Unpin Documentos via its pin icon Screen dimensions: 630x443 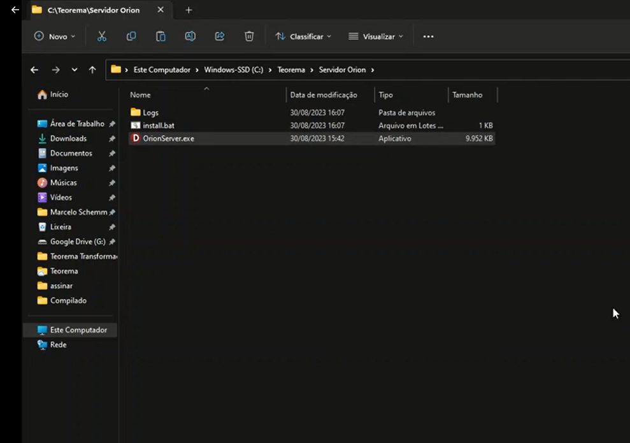(111, 154)
